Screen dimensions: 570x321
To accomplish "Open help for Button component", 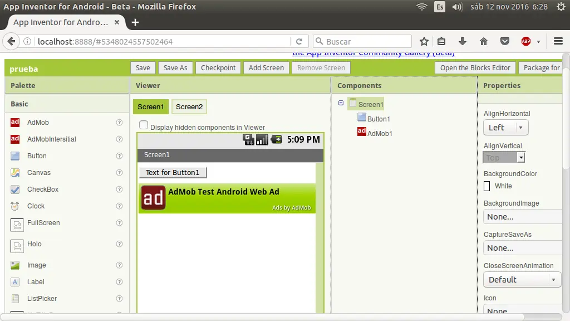I will [x=119, y=156].
